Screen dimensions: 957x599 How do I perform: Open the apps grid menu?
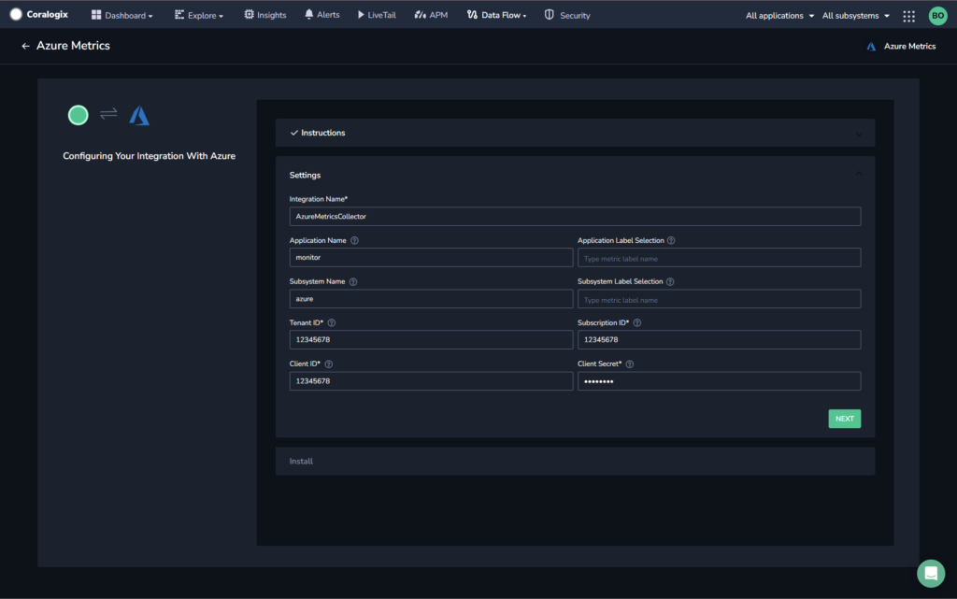pyautogui.click(x=908, y=16)
